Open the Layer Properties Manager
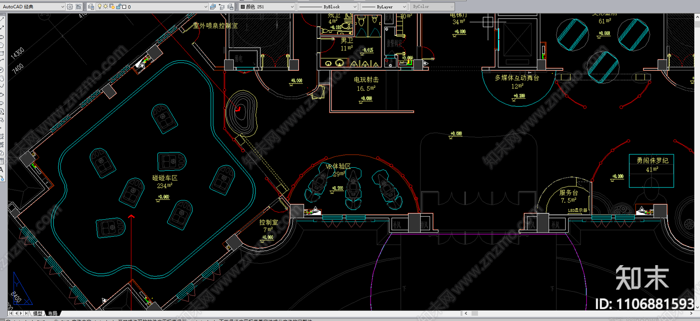This screenshot has height=321, width=700. [x=91, y=7]
